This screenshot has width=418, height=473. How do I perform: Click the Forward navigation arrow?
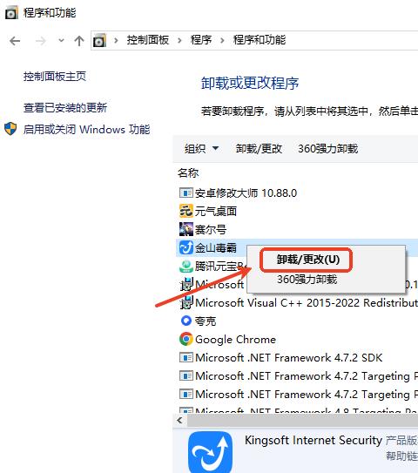pos(40,40)
